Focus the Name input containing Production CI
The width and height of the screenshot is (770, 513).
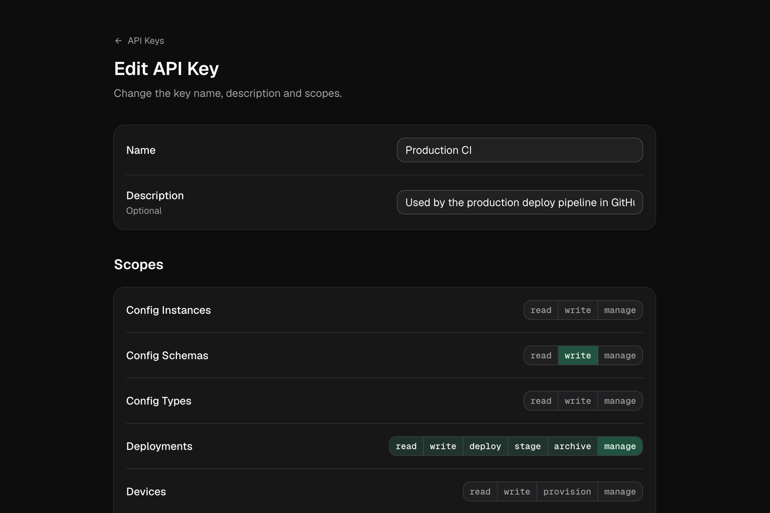(x=520, y=150)
